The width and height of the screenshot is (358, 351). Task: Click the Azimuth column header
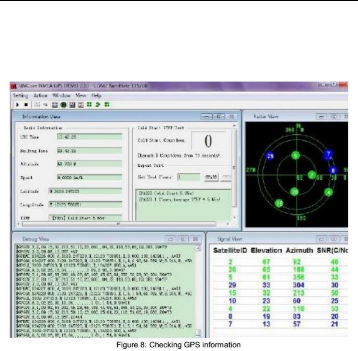click(299, 251)
